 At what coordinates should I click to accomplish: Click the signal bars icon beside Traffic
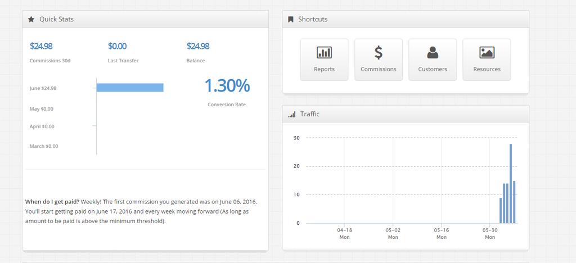point(292,115)
